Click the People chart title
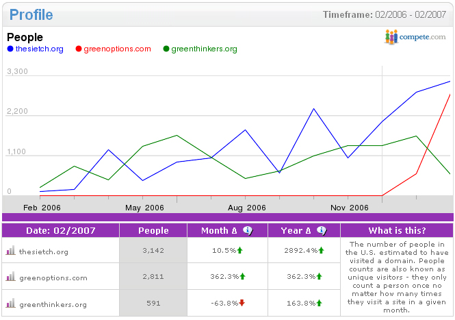This screenshot has width=455, height=320. click(25, 37)
